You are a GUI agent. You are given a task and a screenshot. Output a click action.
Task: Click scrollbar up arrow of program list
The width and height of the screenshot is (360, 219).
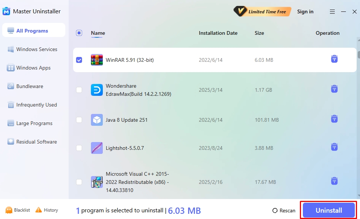pos(359,40)
